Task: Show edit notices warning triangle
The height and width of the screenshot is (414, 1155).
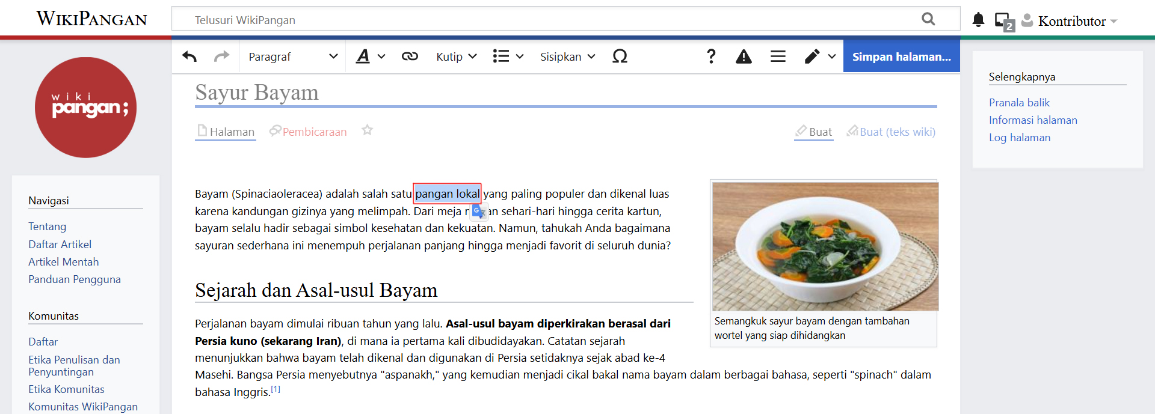Action: (744, 56)
